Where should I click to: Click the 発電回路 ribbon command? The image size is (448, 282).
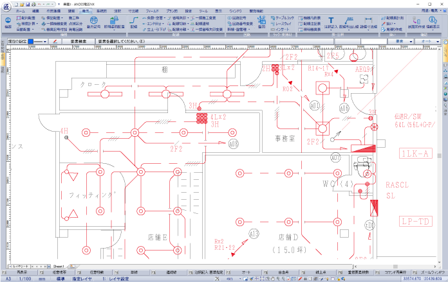[x=76, y=30]
